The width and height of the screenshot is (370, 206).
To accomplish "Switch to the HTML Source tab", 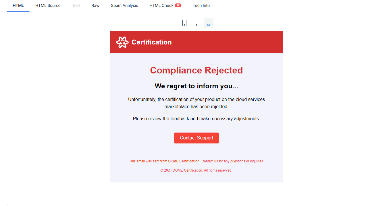I will pos(48,5).
